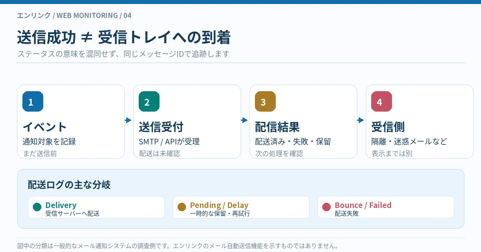
Task: Click the text 一時的な保留・再試行
Action: point(220,214)
